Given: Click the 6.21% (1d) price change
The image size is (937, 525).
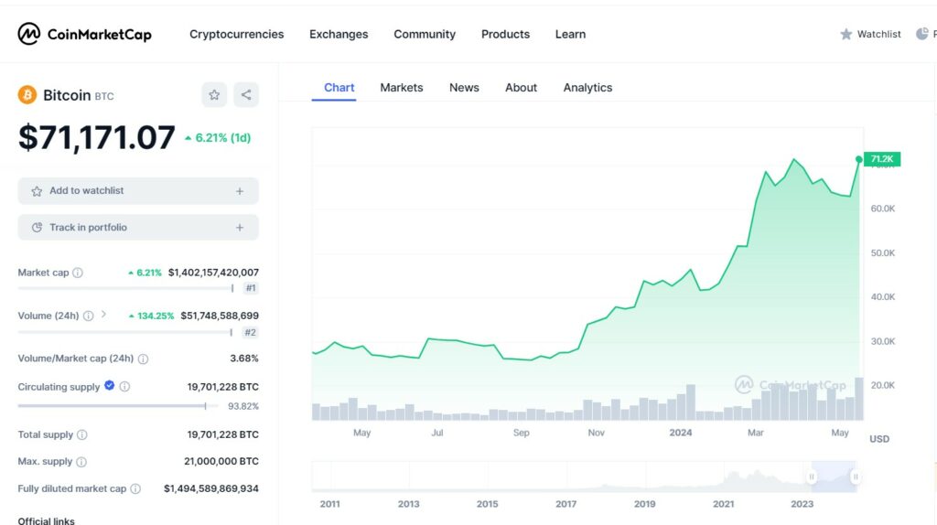Looking at the screenshot, I should [218, 138].
